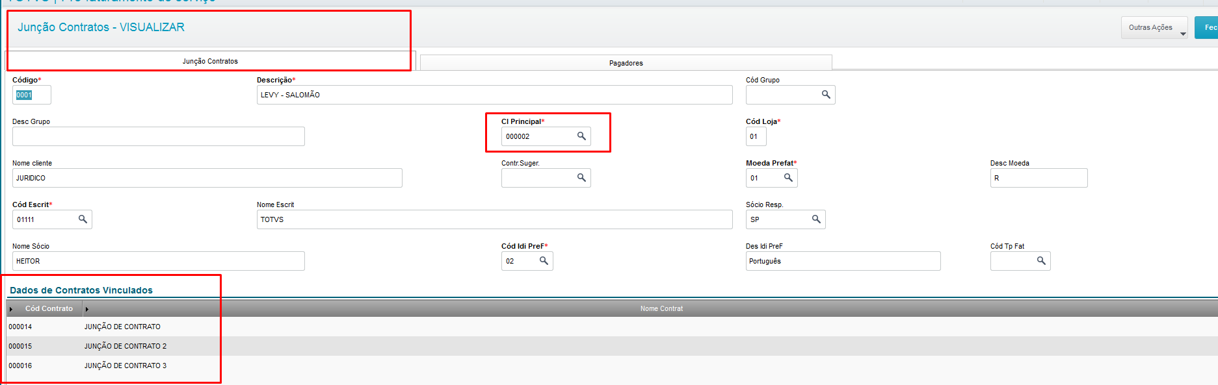Viewport: 1218px width, 385px height.
Task: Click Nome cliente field JURIDICO
Action: pos(207,178)
